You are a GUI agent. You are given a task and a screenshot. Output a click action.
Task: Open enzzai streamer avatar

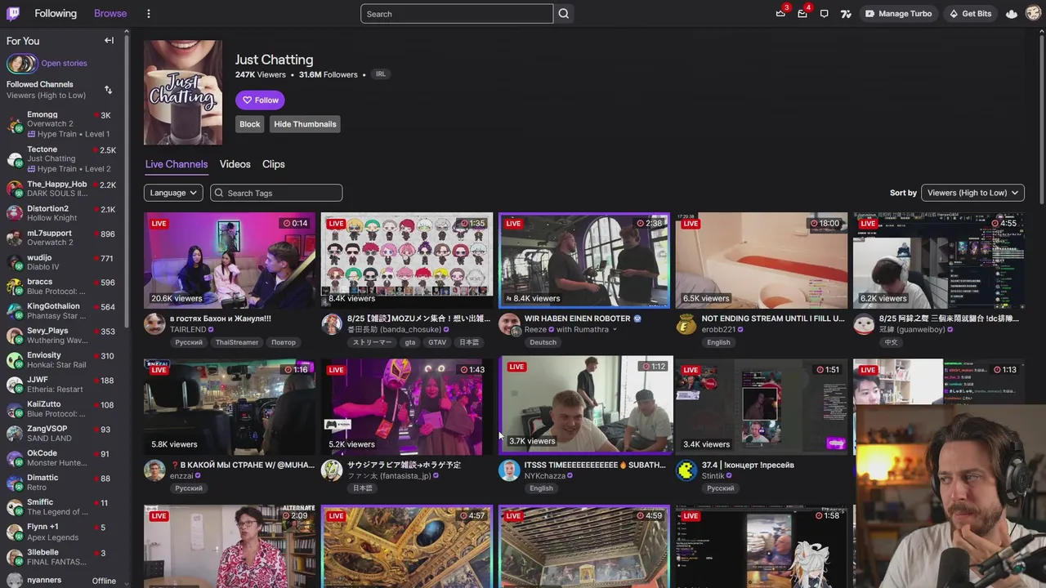click(154, 470)
